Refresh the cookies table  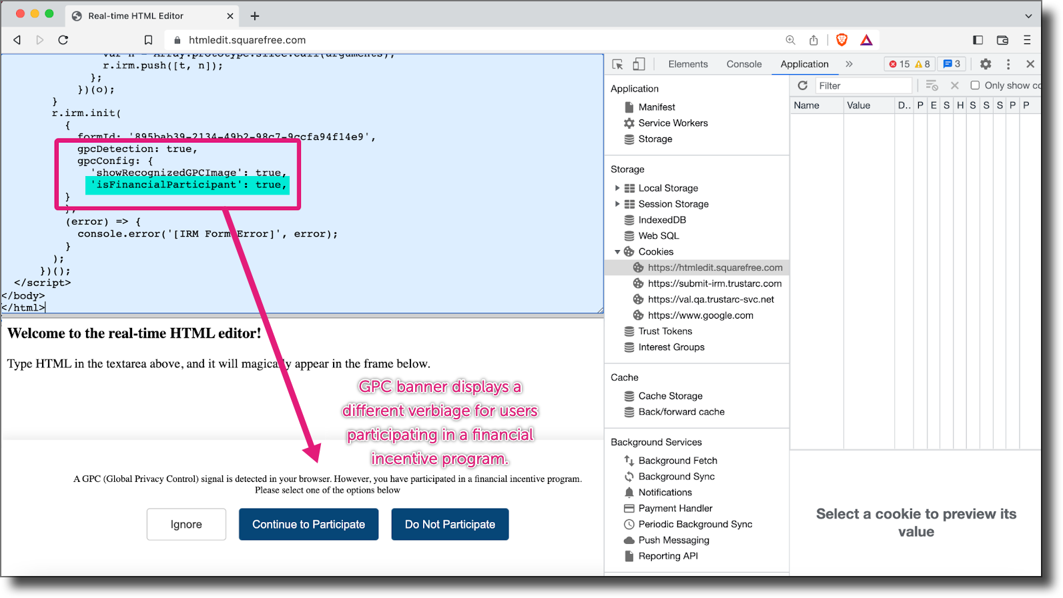click(803, 85)
